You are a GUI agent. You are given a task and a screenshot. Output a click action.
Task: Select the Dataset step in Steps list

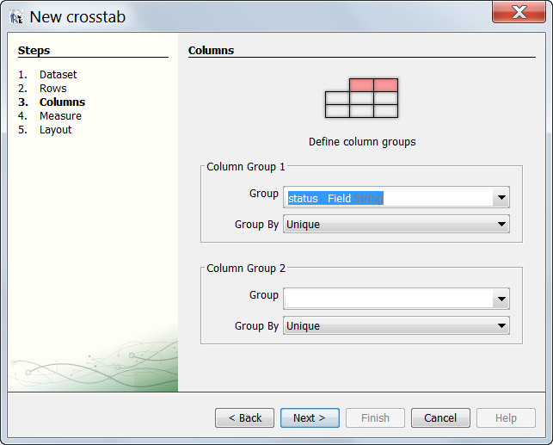tap(58, 75)
